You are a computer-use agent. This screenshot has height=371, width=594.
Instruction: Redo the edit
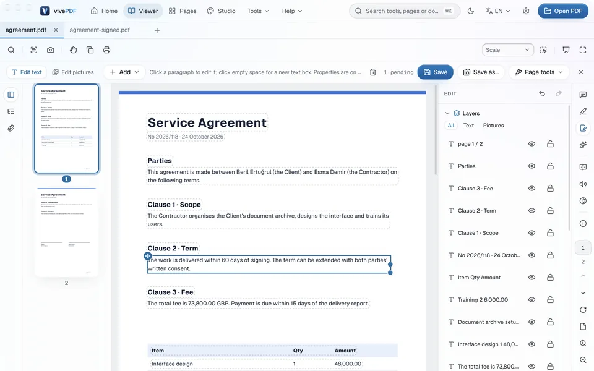click(x=559, y=93)
